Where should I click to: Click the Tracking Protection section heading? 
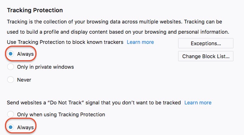[35, 10]
